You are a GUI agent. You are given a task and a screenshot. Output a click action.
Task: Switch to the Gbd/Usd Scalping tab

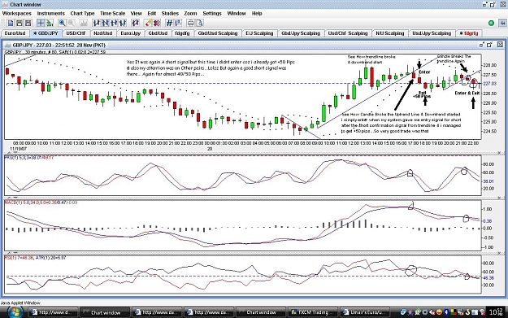[x=218, y=33]
